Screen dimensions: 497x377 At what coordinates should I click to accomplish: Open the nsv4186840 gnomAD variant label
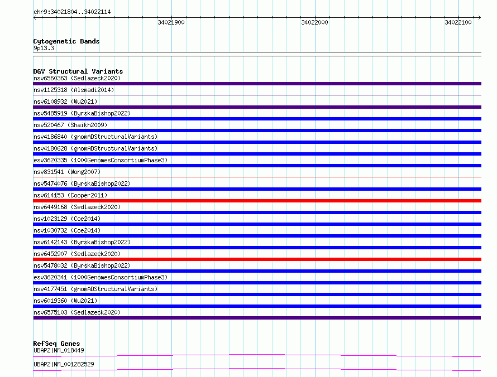pyautogui.click(x=95, y=137)
